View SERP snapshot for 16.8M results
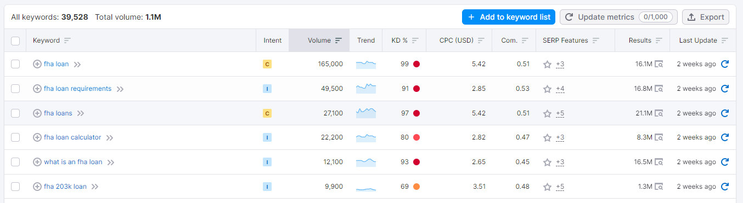743x203 pixels. tap(659, 89)
